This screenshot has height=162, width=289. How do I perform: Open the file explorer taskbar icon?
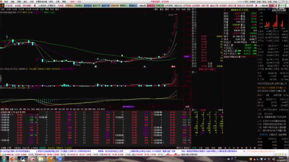(41, 159)
